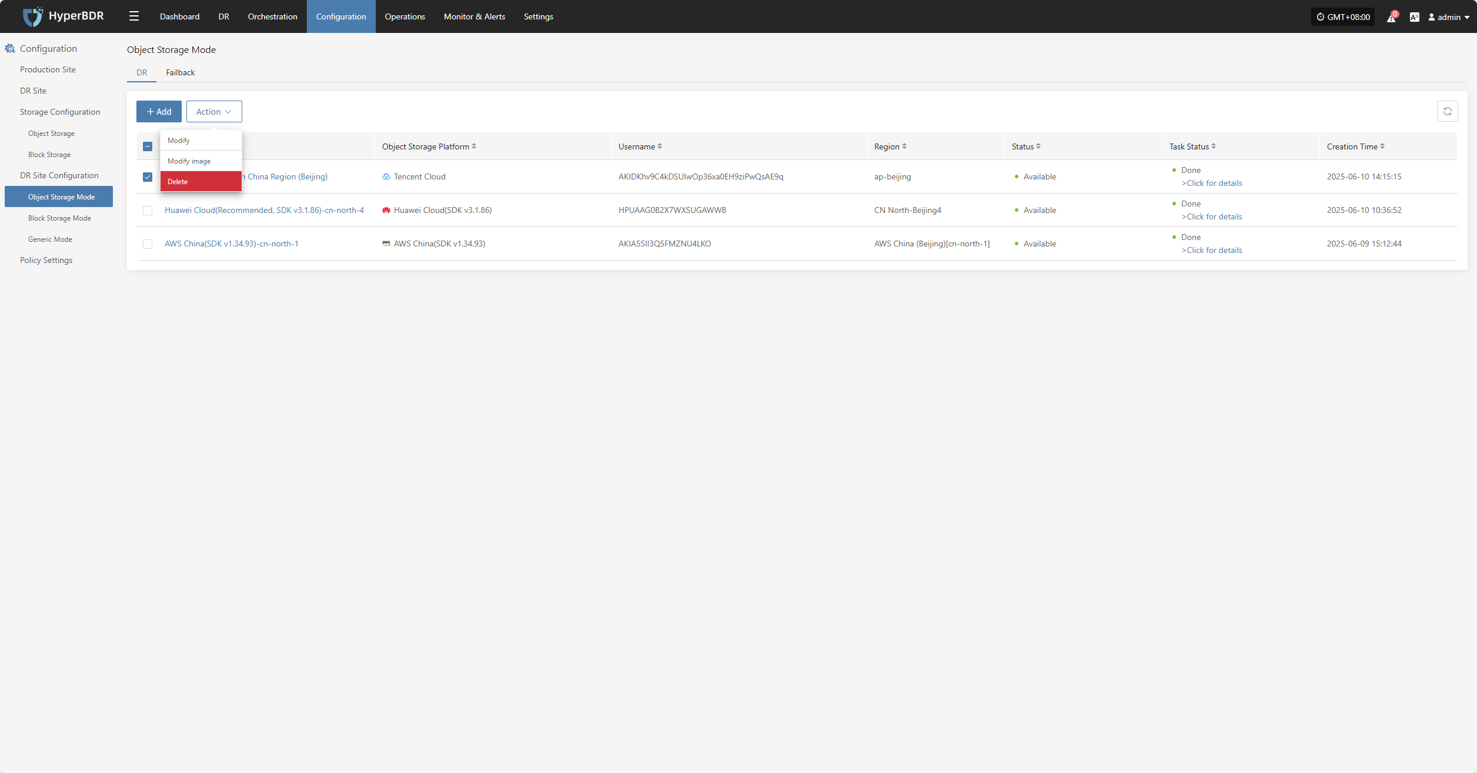
Task: Click the HPUAAG0B2X7WXSUGAWWB username cell
Action: click(x=672, y=210)
